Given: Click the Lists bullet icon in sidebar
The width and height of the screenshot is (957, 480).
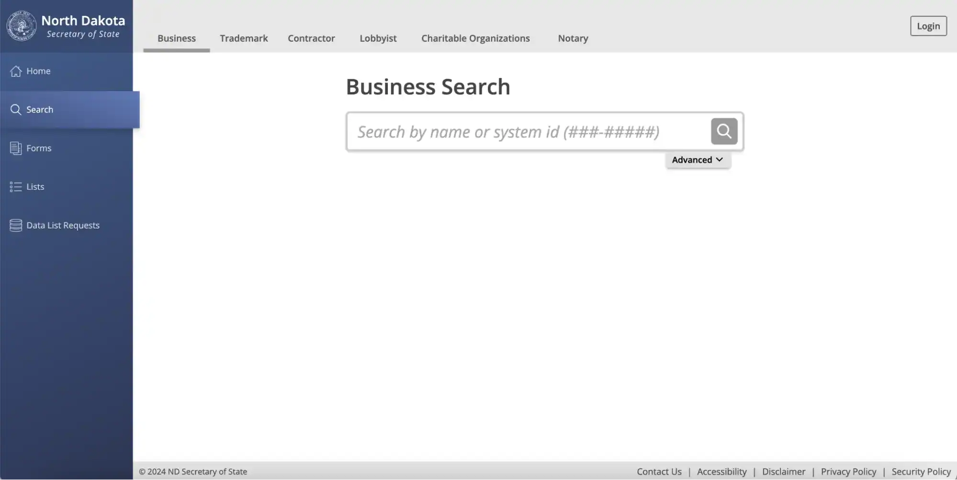Looking at the screenshot, I should (16, 187).
